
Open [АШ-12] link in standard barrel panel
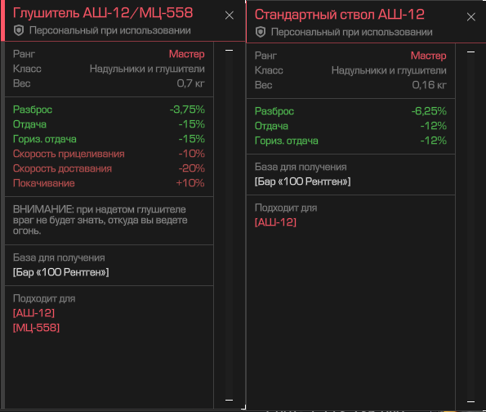[275, 222]
